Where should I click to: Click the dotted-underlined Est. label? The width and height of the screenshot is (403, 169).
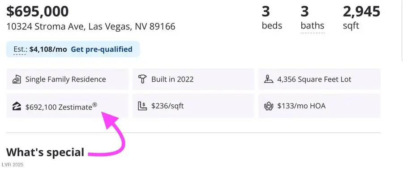tap(20, 49)
